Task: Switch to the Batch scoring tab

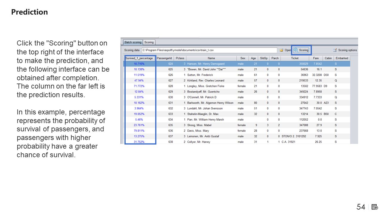Action: (133, 42)
